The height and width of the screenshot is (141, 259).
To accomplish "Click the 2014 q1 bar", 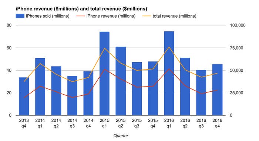I will coord(40,87).
